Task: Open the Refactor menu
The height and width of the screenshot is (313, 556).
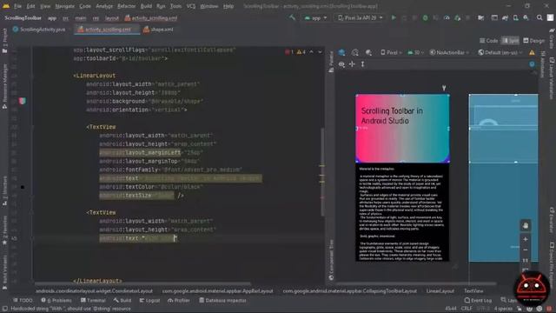Action: pyautogui.click(x=126, y=6)
